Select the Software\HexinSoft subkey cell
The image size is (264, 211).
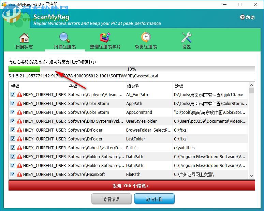87,174
